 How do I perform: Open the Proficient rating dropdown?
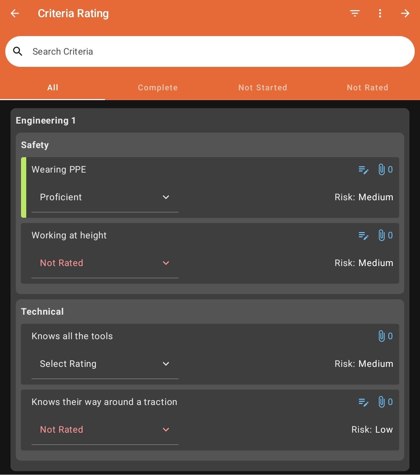(105, 197)
